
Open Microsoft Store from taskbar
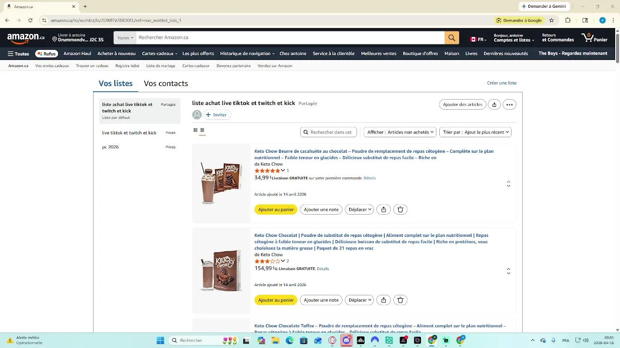coord(304,340)
